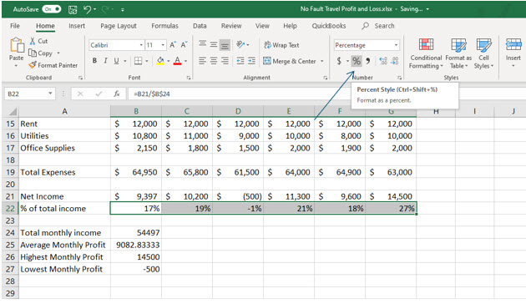Select column H header
The image size is (526, 304).
(x=436, y=111)
